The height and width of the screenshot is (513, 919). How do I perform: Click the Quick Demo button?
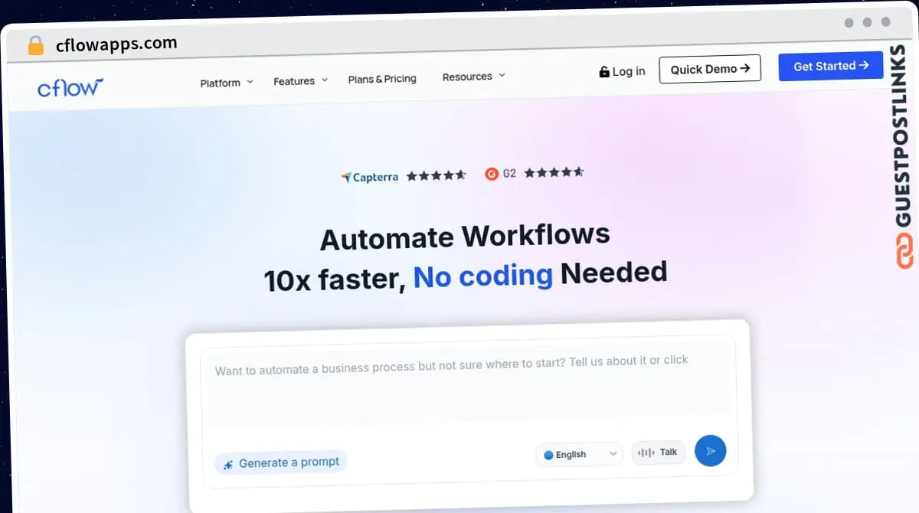coord(709,69)
